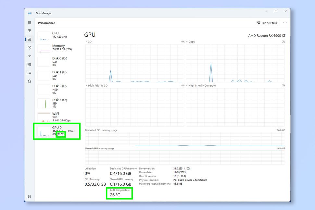Open the Startup apps page icon
315x210 pixels.
[x=29, y=56]
